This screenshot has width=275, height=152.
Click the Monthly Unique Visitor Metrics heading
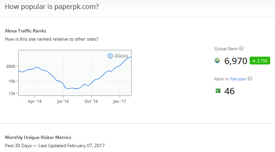(38, 137)
